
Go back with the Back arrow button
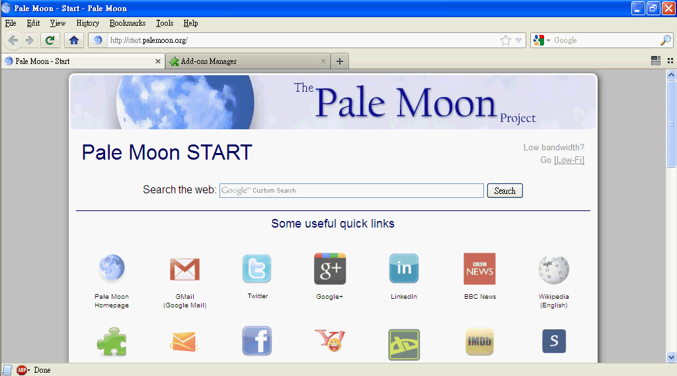[x=13, y=40]
